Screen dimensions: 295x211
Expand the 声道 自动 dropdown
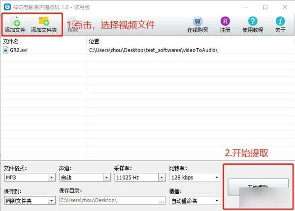pos(106,177)
